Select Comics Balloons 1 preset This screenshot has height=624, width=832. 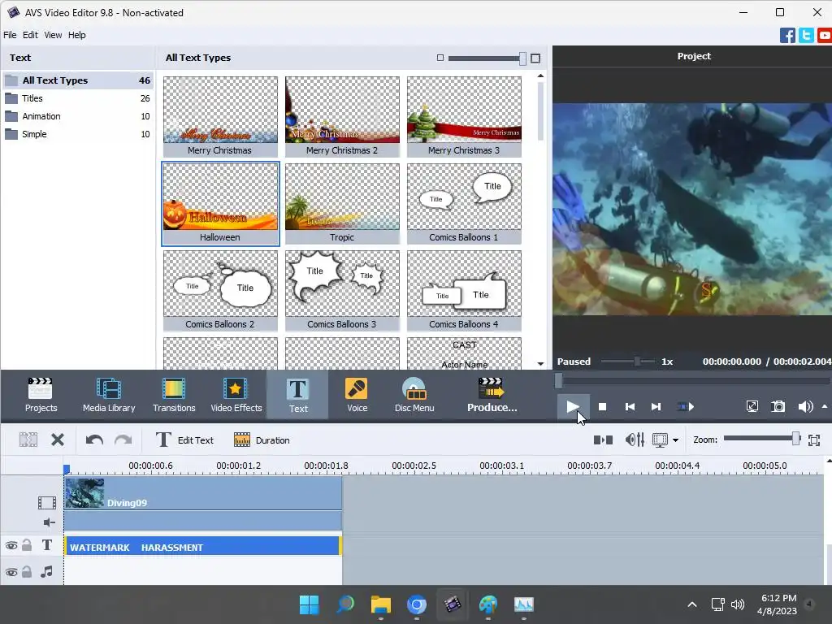464,204
